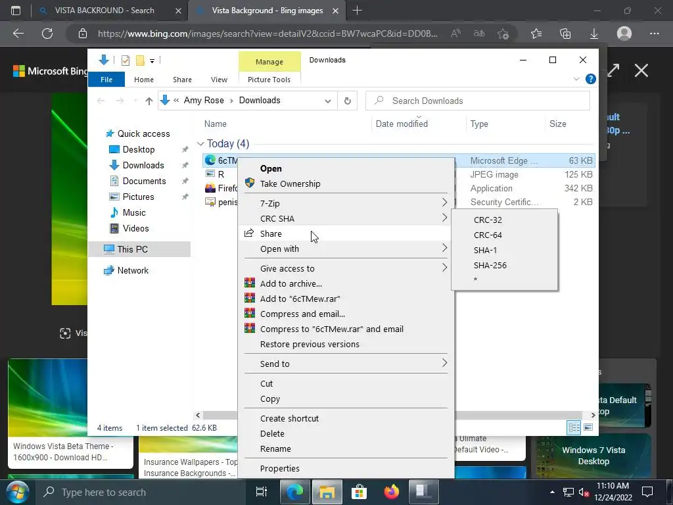The width and height of the screenshot is (673, 505).
Task: Click the 342 KB size cell
Action: point(578,189)
